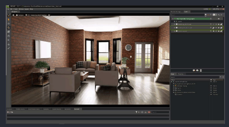
Task: Click the paintbrush tool in left toolbar
Action: [x=9, y=48]
